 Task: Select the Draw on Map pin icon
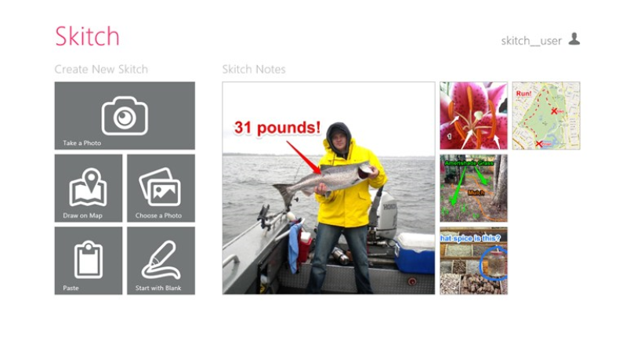[89, 187]
